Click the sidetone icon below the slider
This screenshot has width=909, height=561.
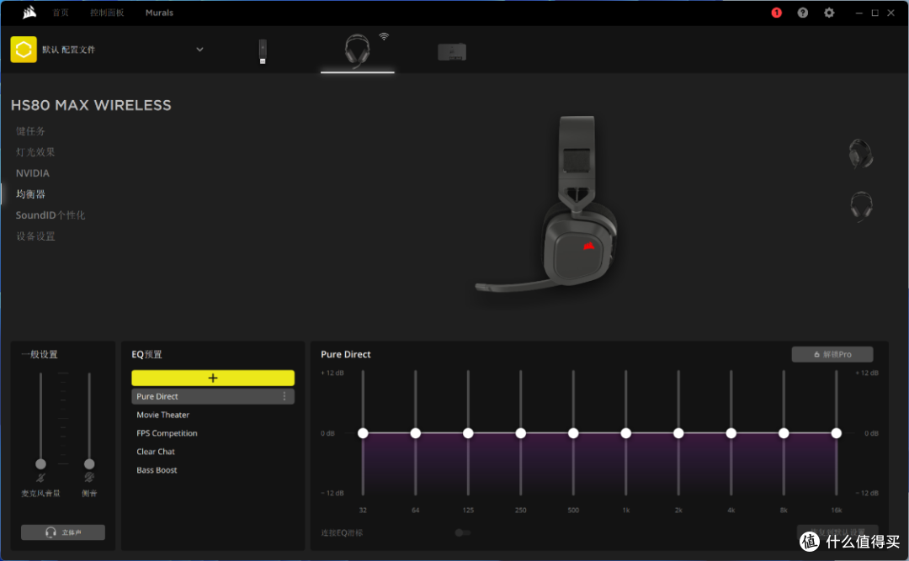[x=88, y=478]
